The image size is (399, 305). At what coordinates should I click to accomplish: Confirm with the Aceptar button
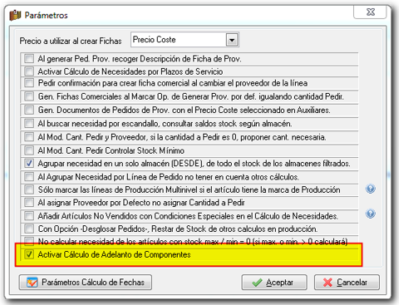pos(274,283)
